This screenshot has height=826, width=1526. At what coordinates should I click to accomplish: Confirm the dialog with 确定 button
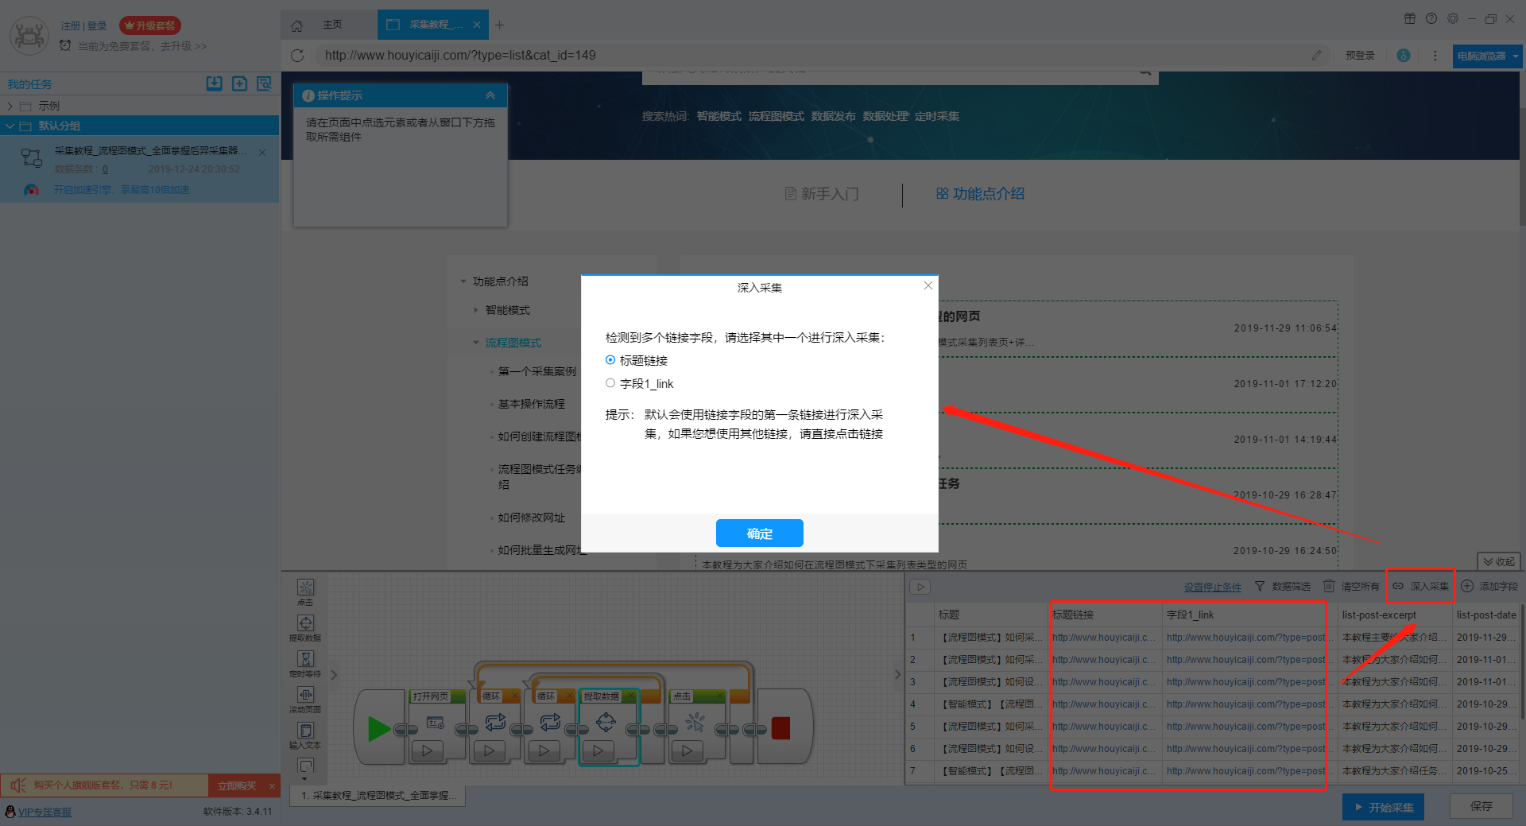[x=759, y=533]
